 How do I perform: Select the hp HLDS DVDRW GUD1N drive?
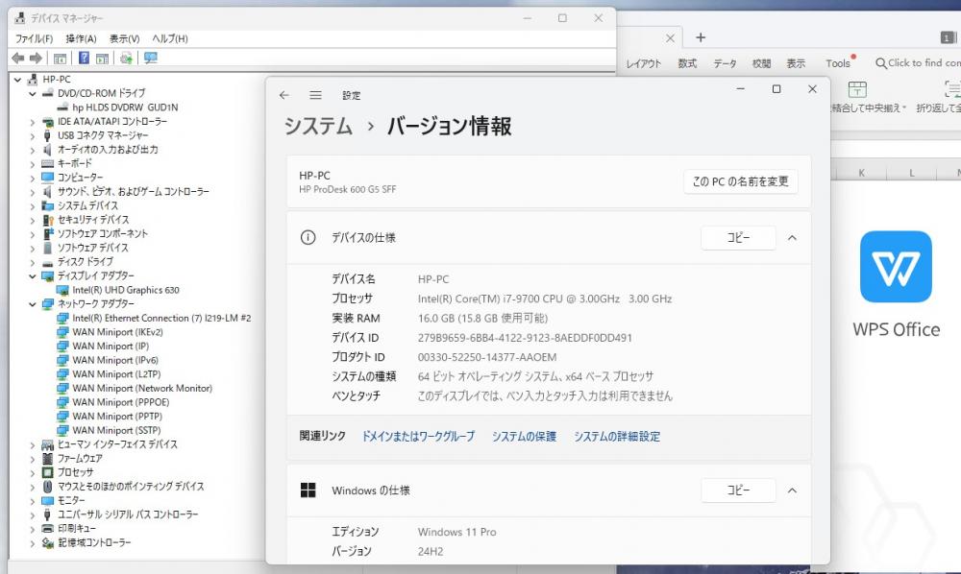125,108
